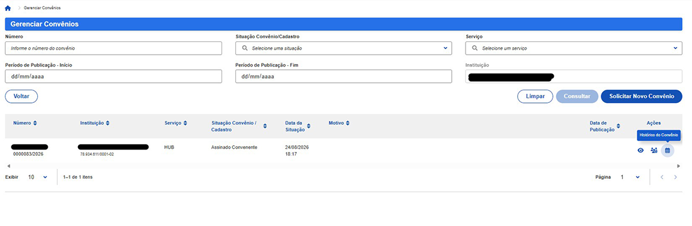The width and height of the screenshot is (692, 226).
Task: Click the table's left scroll arrow
Action: coord(9,166)
